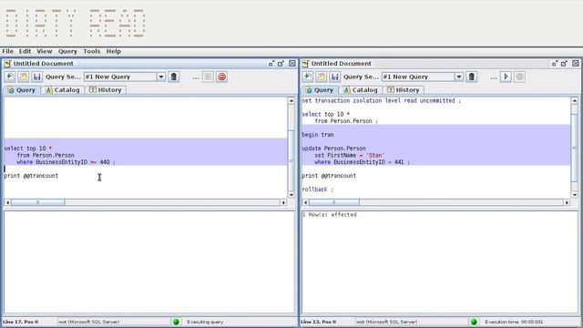Screen dimensions: 583x328
Task: Click 'begin tran' line in right editor
Action: click(x=318, y=135)
